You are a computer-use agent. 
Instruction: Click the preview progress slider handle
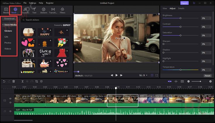[78, 72]
